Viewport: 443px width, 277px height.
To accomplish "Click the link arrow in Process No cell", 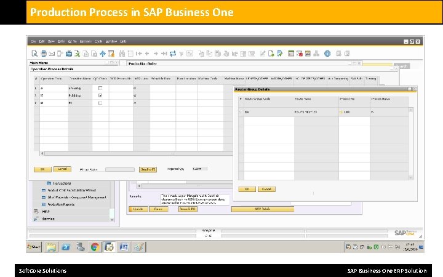I will [341, 112].
